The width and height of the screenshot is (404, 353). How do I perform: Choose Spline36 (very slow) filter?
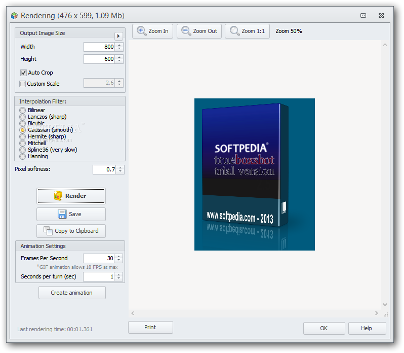[23, 150]
